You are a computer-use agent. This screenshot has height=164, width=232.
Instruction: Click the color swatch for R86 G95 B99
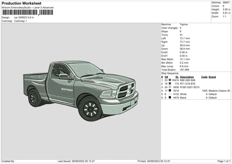[x=170, y=80]
